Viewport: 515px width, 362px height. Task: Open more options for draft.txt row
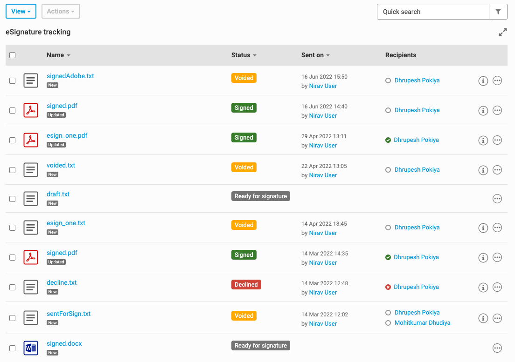click(x=497, y=199)
